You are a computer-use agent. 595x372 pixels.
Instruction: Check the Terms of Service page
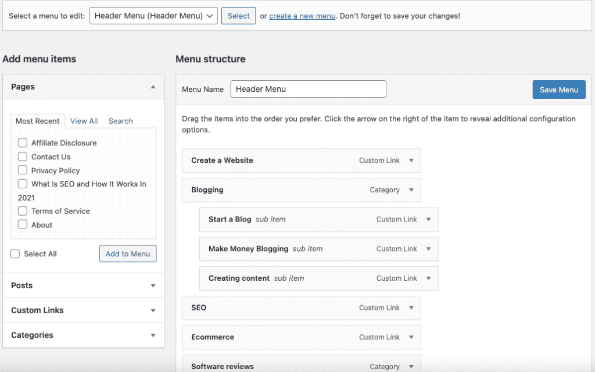click(22, 211)
